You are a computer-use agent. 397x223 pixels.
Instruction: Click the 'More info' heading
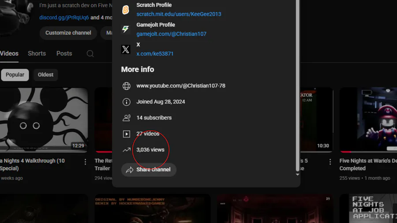tap(138, 70)
